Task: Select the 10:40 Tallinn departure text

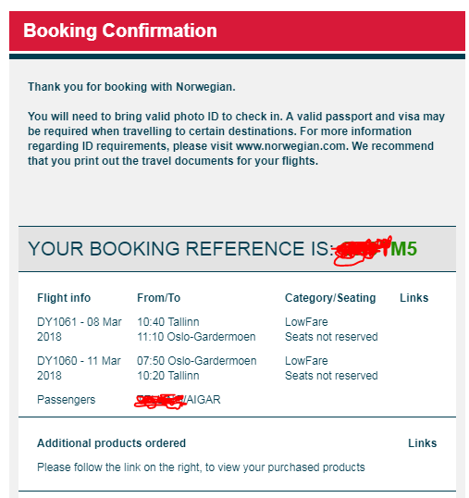Action: tap(168, 322)
